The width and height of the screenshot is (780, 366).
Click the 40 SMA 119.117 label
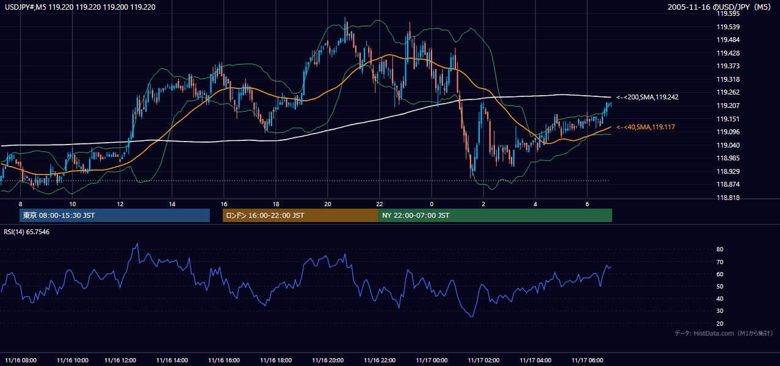[645, 127]
